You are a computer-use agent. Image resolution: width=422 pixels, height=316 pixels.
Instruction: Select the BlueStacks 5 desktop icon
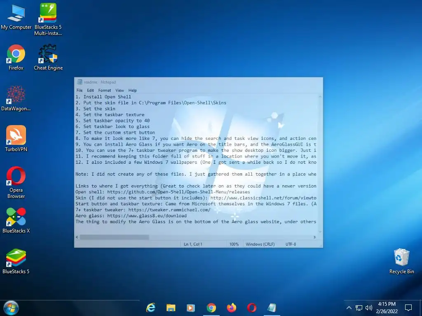point(16,261)
